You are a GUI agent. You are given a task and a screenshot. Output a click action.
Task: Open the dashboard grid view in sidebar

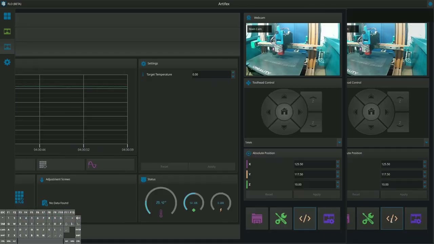tap(7, 16)
